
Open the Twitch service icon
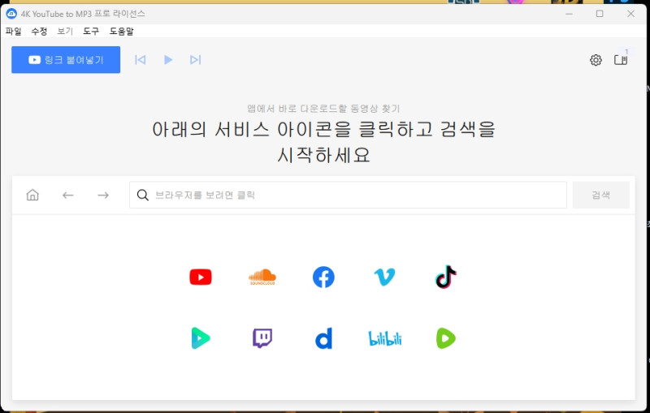tap(262, 338)
